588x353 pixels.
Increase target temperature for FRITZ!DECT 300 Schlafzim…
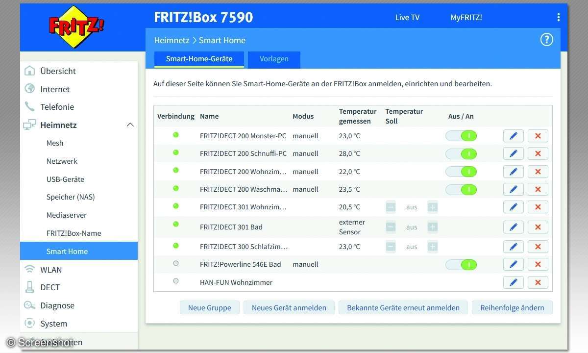pos(432,247)
